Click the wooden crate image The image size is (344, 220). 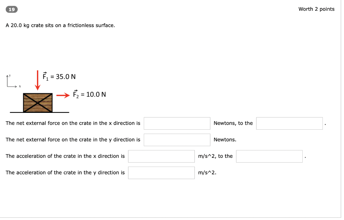[38, 103]
